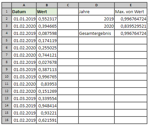Click the Max. von Wert cell

point(131,12)
